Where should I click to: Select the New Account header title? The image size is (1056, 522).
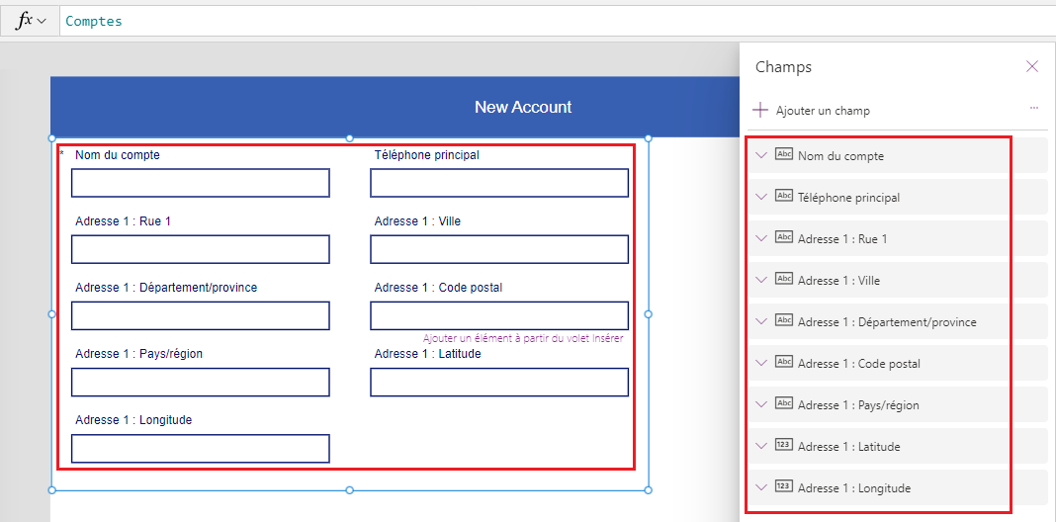pyautogui.click(x=523, y=107)
